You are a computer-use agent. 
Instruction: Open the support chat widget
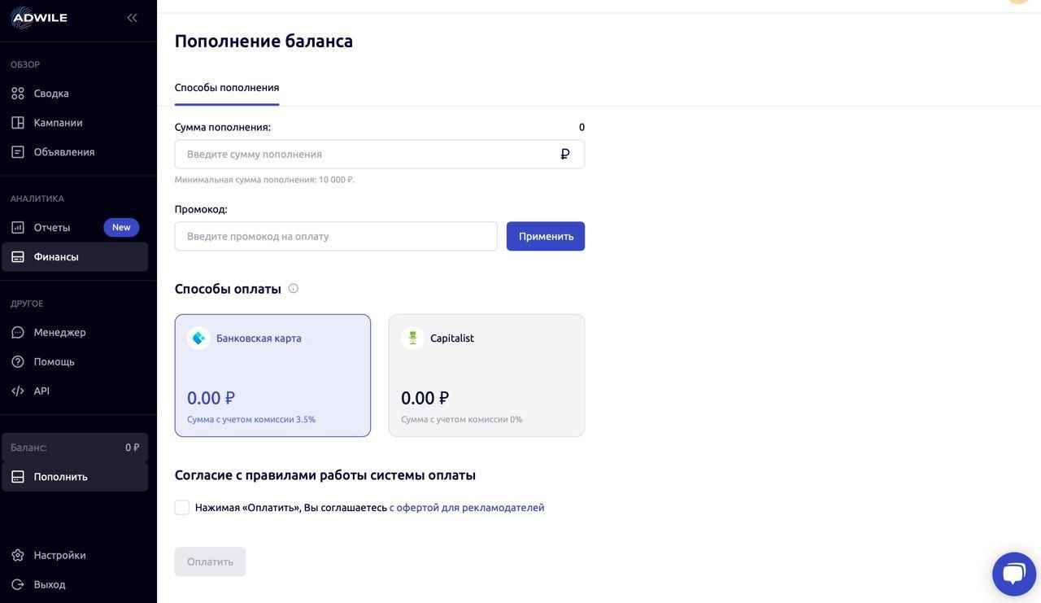point(1014,574)
